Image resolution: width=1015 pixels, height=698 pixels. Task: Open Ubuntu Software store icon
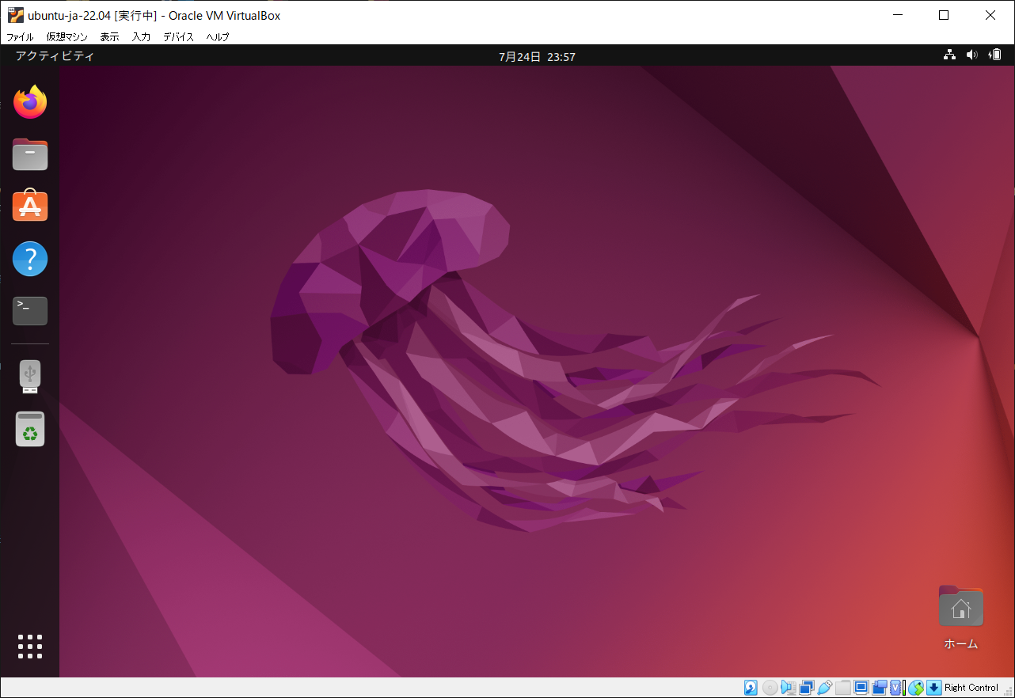(30, 207)
